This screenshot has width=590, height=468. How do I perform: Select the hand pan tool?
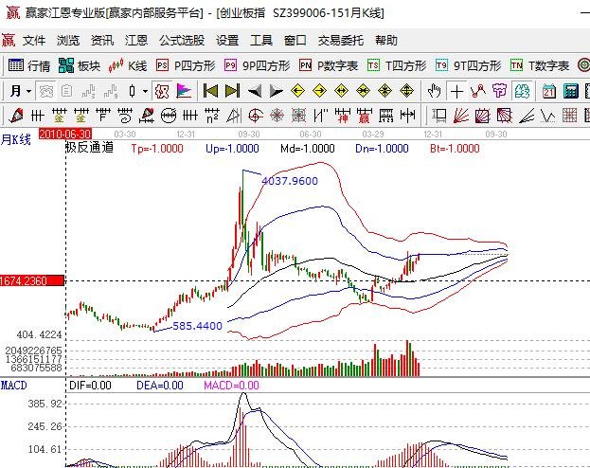tap(435, 91)
